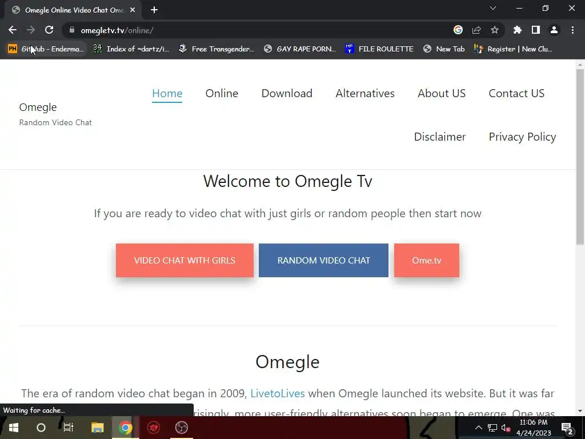
Task: Open the red gear app on taskbar
Action: coord(154,428)
